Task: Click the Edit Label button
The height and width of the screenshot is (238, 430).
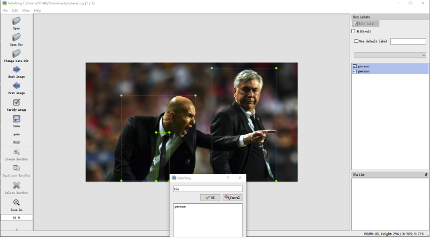Action: (366, 24)
